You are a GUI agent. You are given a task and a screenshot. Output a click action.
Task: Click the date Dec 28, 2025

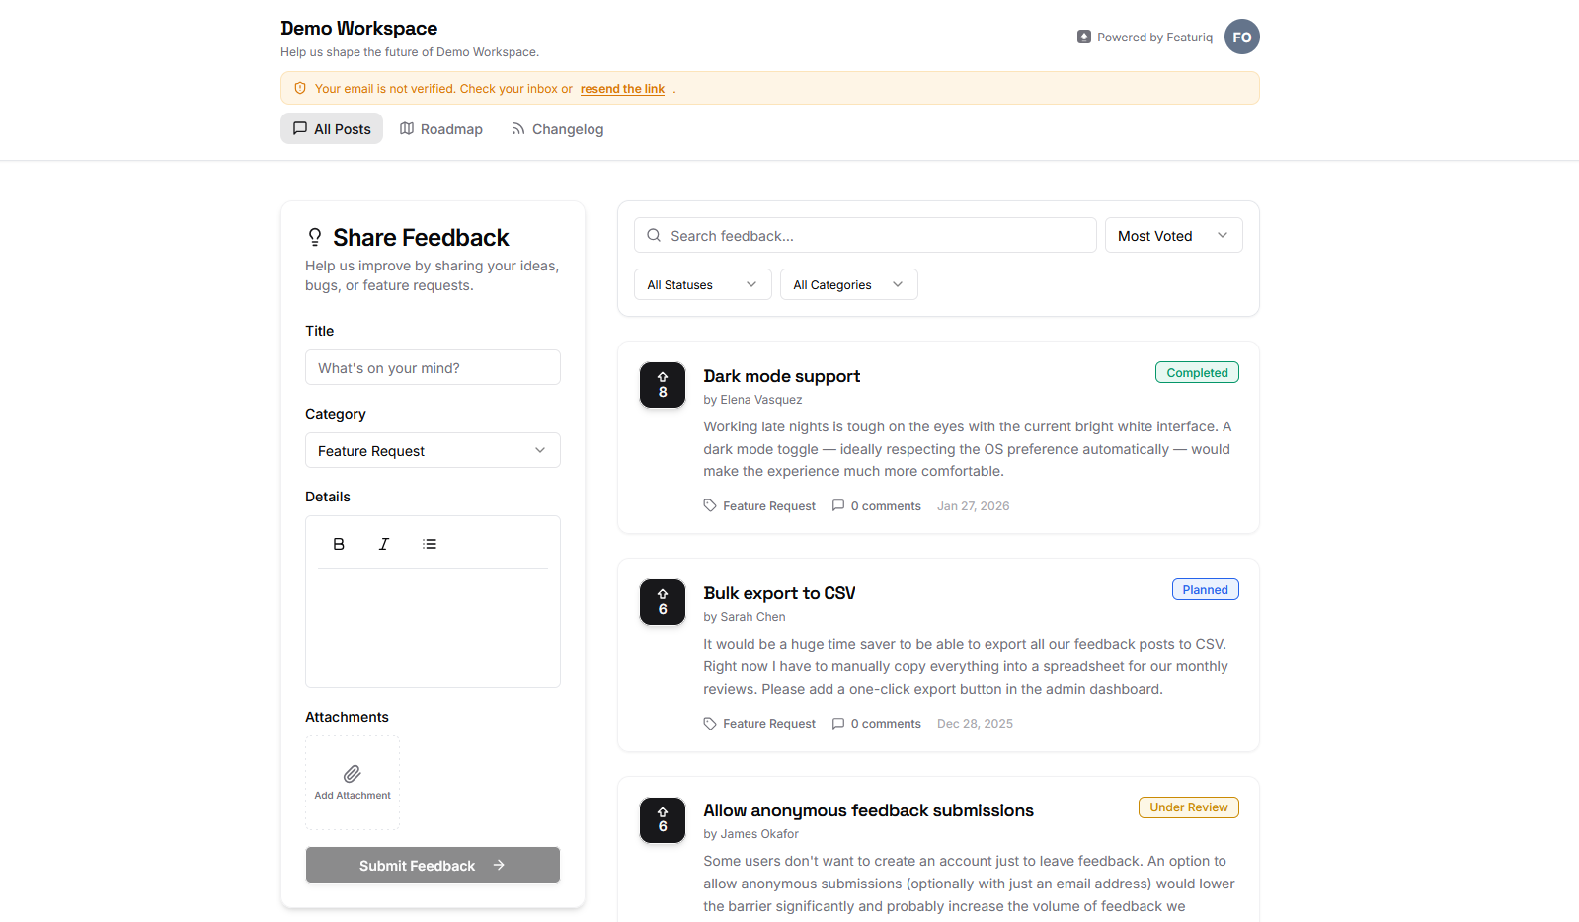975,723
